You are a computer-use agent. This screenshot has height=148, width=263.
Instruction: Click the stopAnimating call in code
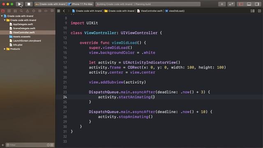click(133, 117)
